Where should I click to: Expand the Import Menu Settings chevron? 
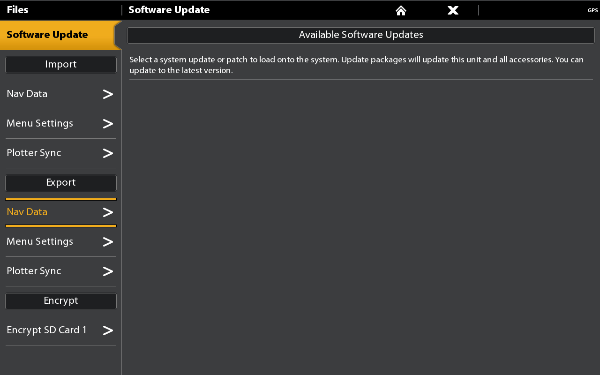pos(108,124)
